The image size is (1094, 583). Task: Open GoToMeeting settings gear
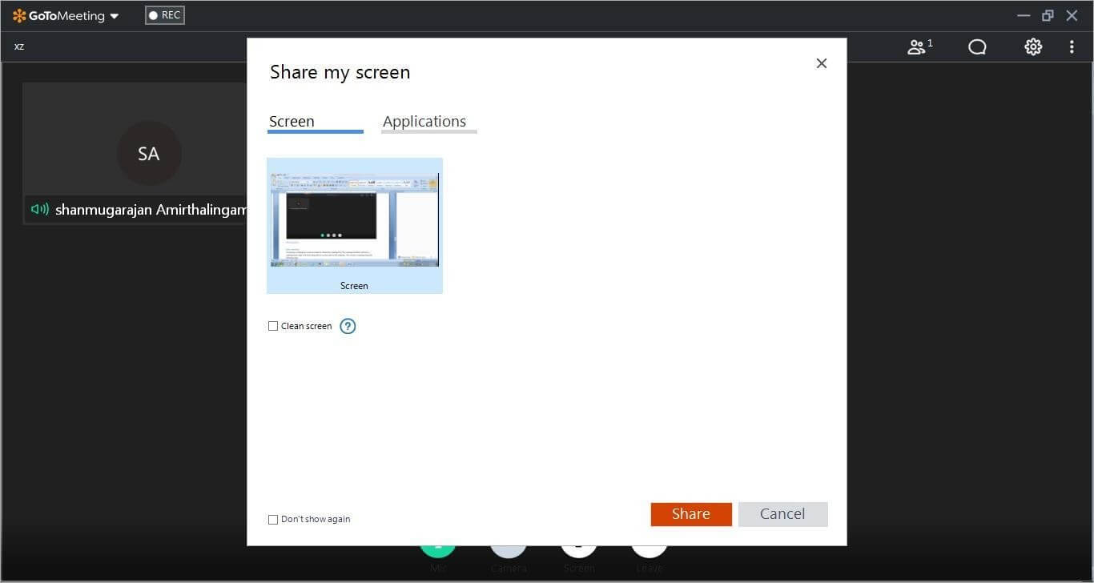pos(1032,46)
